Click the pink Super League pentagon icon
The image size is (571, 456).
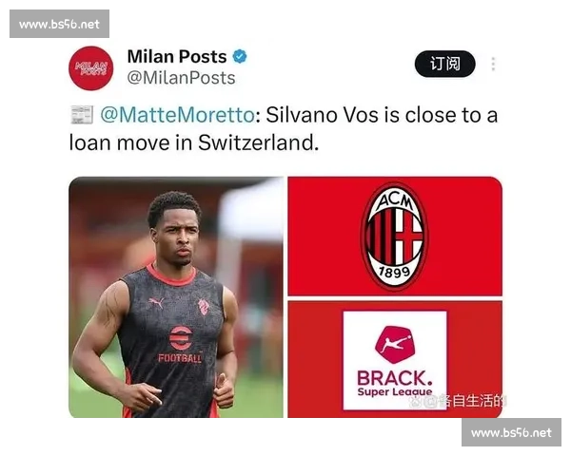tap(395, 344)
